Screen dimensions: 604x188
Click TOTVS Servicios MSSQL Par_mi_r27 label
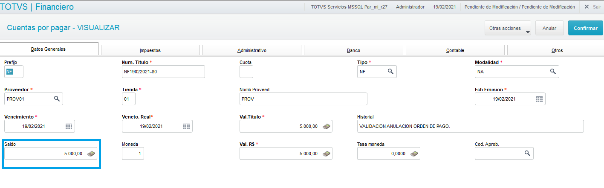349,7
